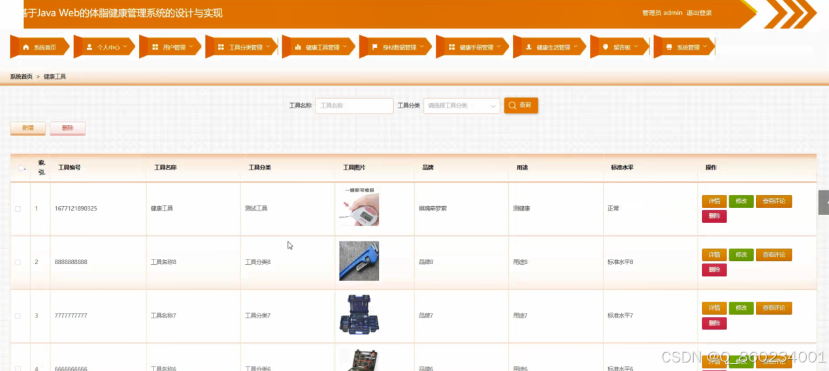Click the icon beside 系统管理
829x371 pixels.
click(x=669, y=48)
